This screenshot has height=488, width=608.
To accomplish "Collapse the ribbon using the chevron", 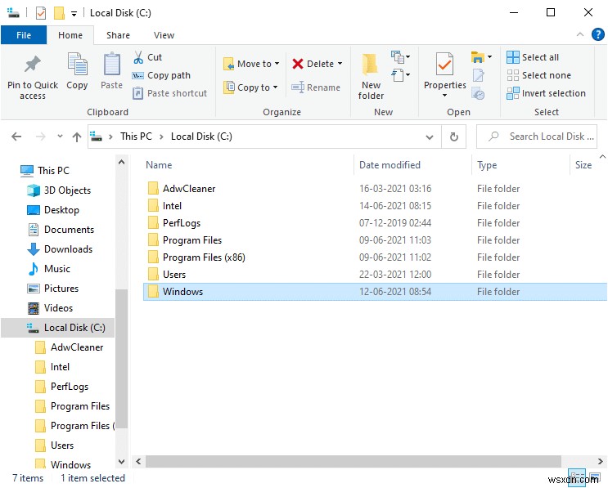I will point(579,34).
